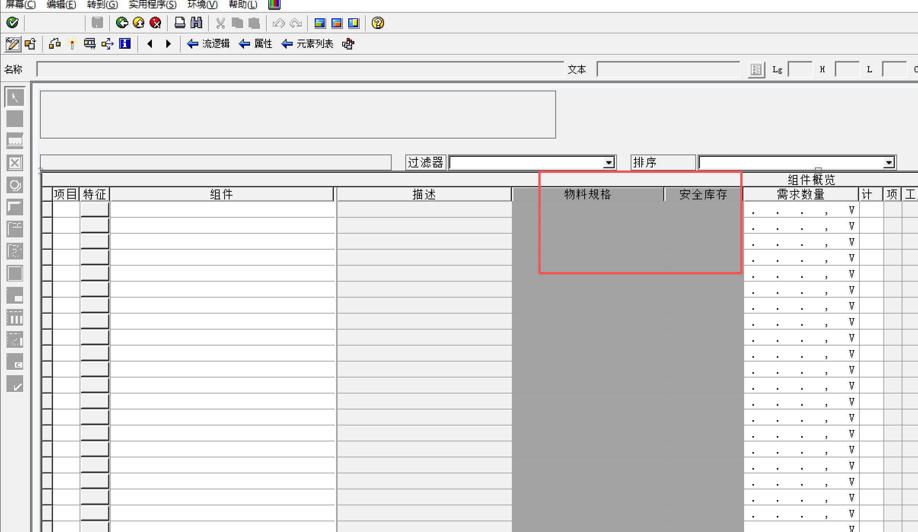The height and width of the screenshot is (532, 918).
Task: Select the 需求数量 column header
Action: tap(801, 194)
